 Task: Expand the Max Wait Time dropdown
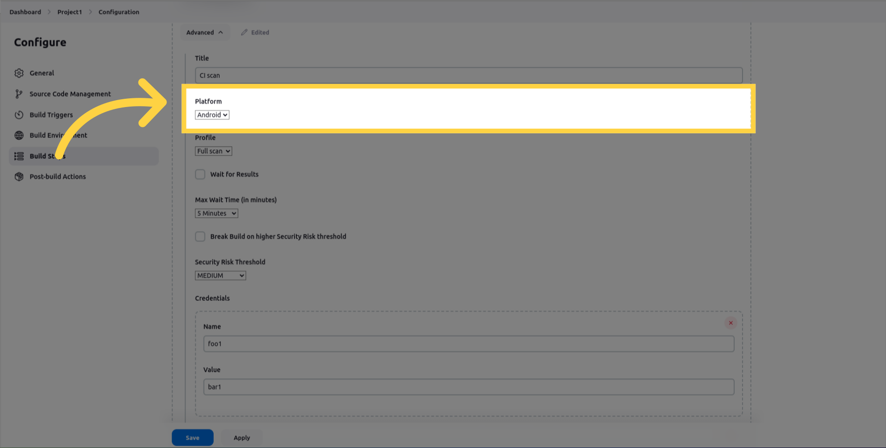[216, 213]
